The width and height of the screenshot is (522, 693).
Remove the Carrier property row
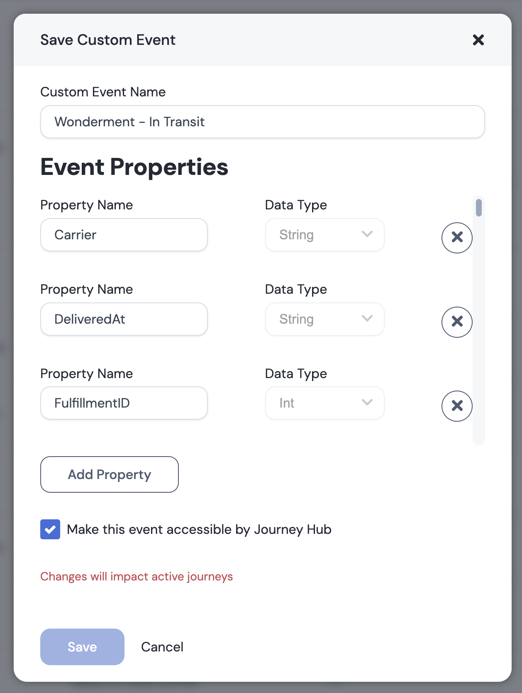tap(457, 238)
